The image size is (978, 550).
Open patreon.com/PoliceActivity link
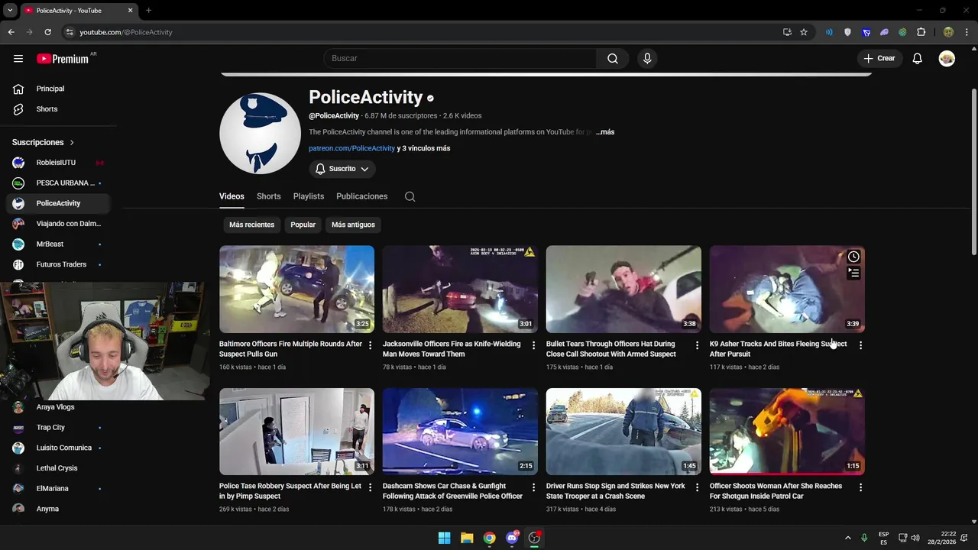click(x=351, y=148)
